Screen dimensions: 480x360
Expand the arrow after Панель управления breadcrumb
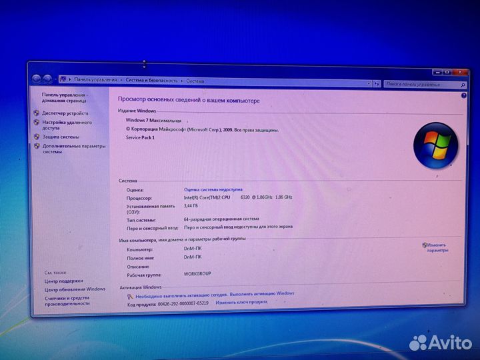(121, 80)
